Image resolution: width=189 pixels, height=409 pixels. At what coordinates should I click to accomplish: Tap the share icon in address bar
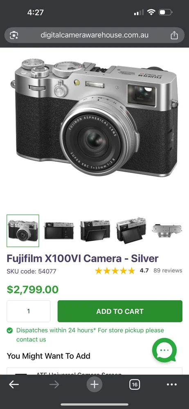click(174, 35)
